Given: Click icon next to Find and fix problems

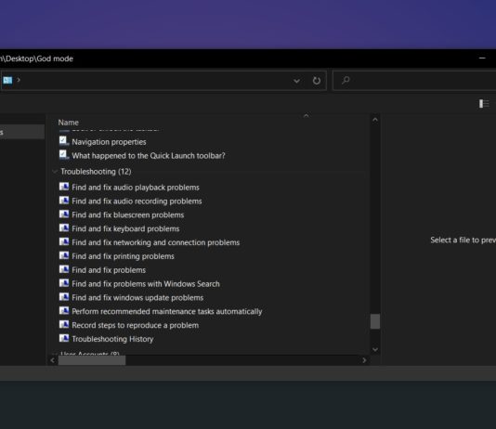Looking at the screenshot, I should coord(64,269).
